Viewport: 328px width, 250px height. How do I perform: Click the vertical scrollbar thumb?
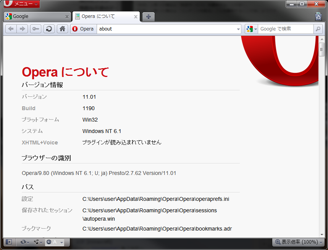322,50
